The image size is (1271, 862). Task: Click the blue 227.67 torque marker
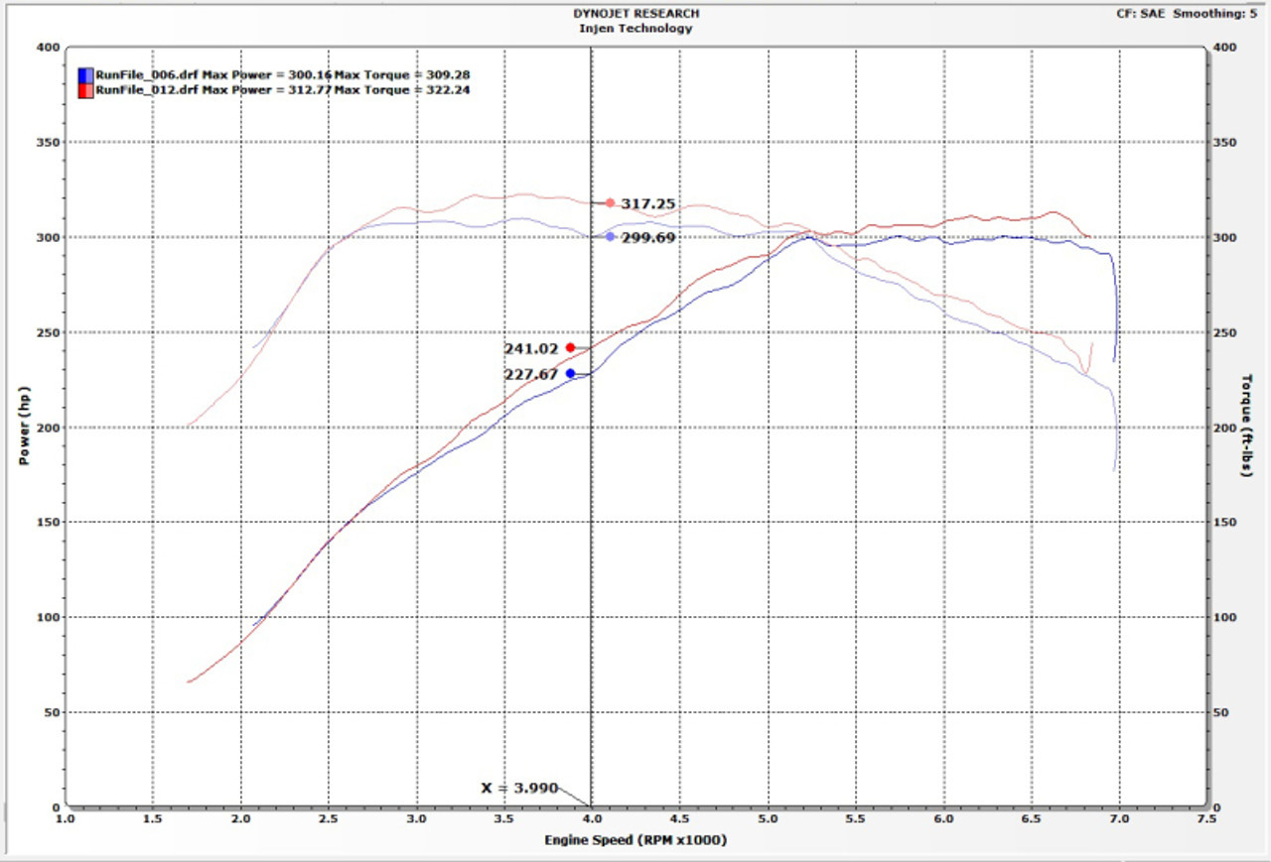570,373
